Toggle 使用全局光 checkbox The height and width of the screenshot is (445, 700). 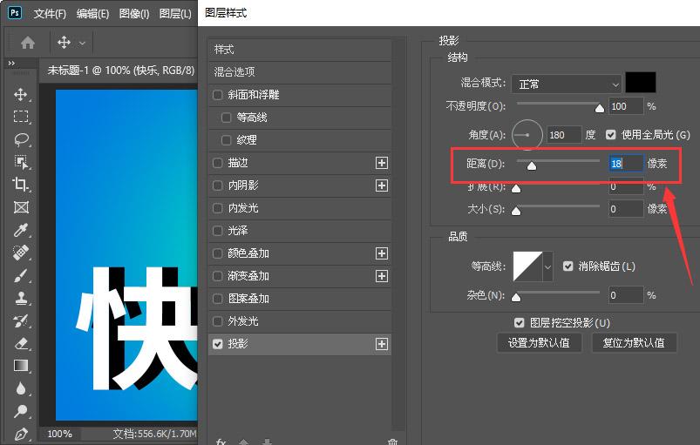click(611, 135)
